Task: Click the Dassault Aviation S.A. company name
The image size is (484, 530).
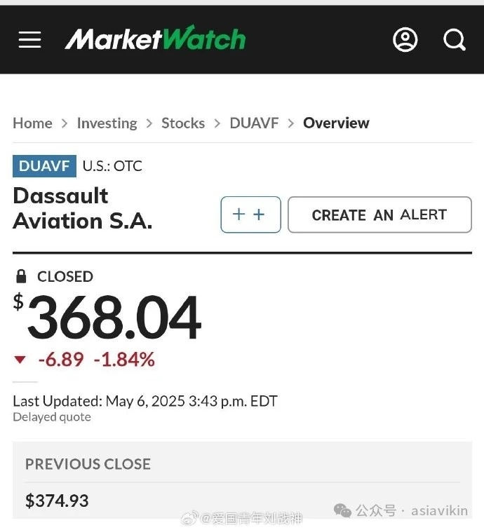Action: 83,208
